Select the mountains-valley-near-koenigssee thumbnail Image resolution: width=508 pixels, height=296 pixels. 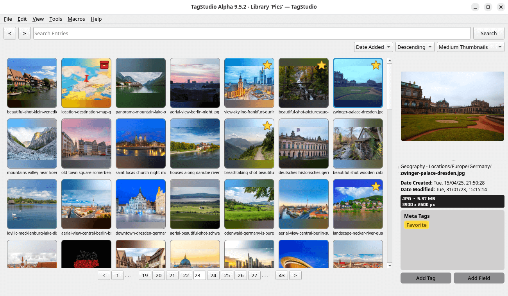click(x=32, y=144)
